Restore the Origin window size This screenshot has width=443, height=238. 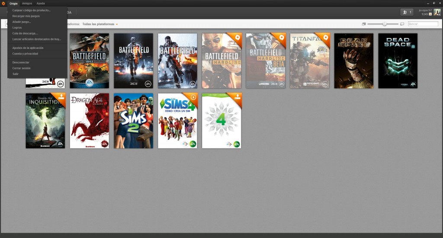[434, 3]
